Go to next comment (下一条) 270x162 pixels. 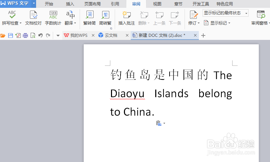(175, 18)
